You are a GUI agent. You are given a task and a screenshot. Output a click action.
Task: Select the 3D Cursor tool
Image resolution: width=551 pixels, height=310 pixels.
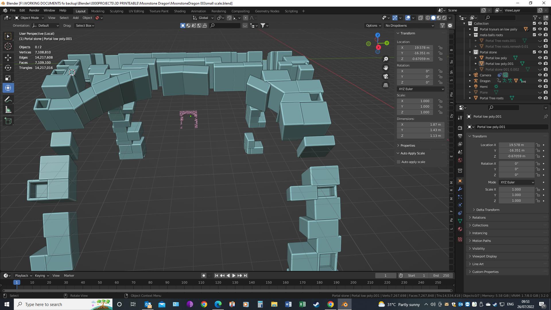pos(8,46)
